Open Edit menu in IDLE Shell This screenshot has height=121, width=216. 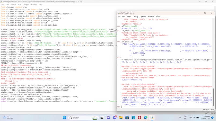124,17
